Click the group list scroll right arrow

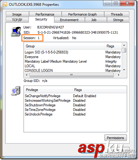click(x=119, y=75)
